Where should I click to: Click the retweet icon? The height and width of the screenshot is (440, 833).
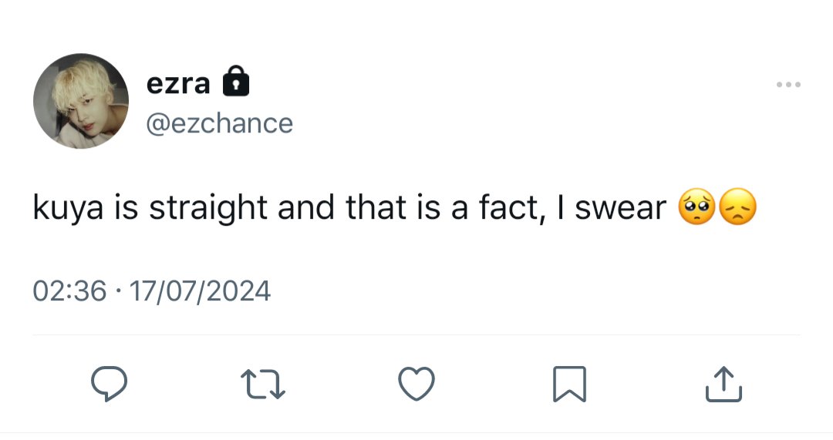coord(262,384)
